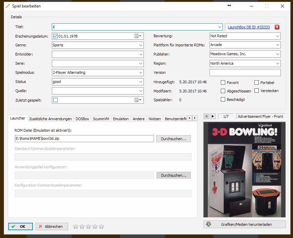Open the Zusätzliche Anwendungen tab
The image size is (293, 238).
coord(51,119)
